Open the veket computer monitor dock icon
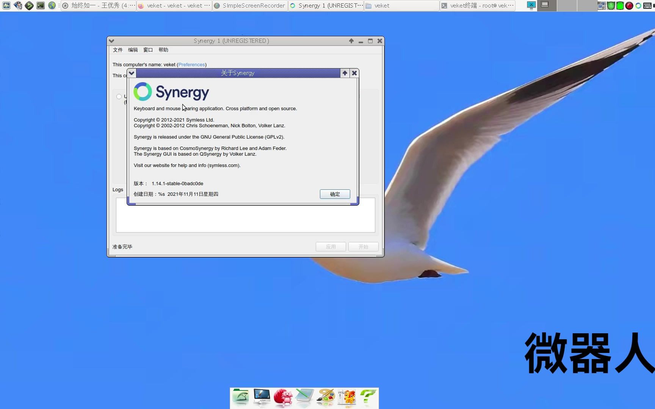This screenshot has height=409, width=655. point(262,397)
